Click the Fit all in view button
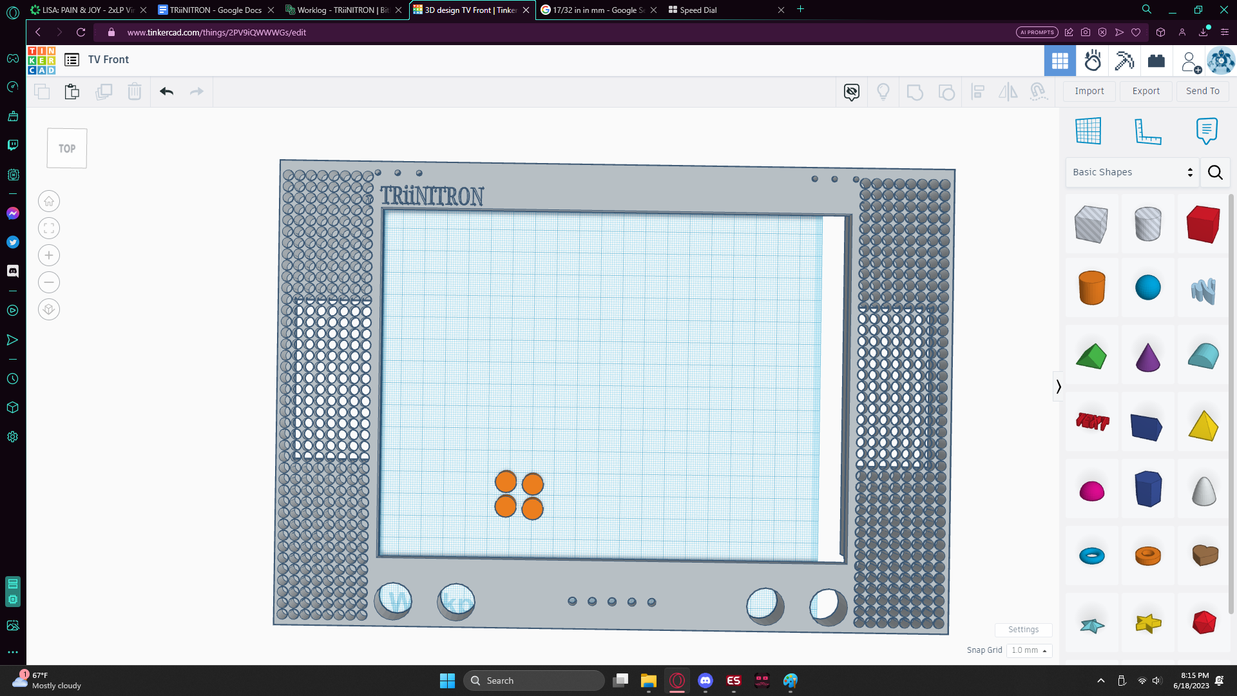Viewport: 1237px width, 696px height. [49, 229]
